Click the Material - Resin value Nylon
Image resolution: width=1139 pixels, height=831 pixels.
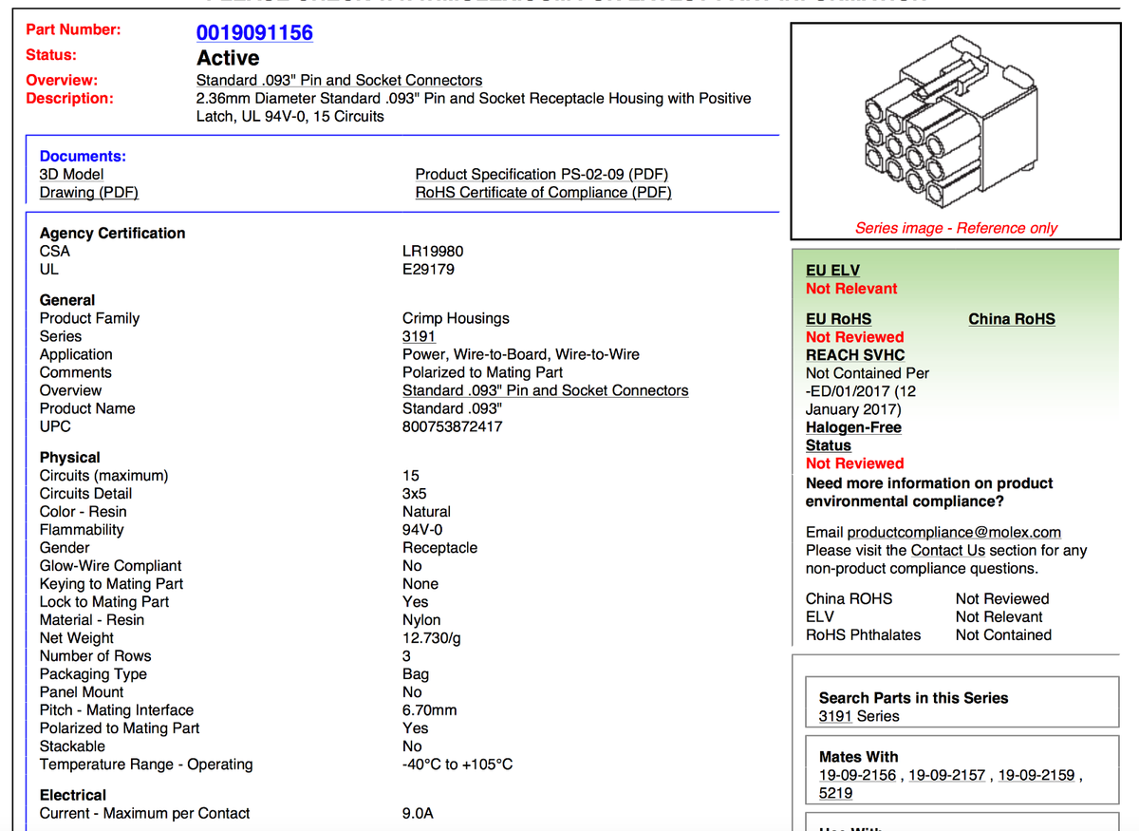pyautogui.click(x=421, y=620)
